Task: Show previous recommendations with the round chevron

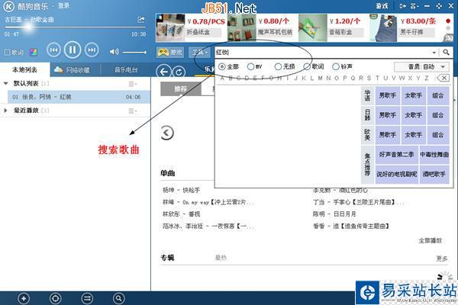Action: [167, 133]
